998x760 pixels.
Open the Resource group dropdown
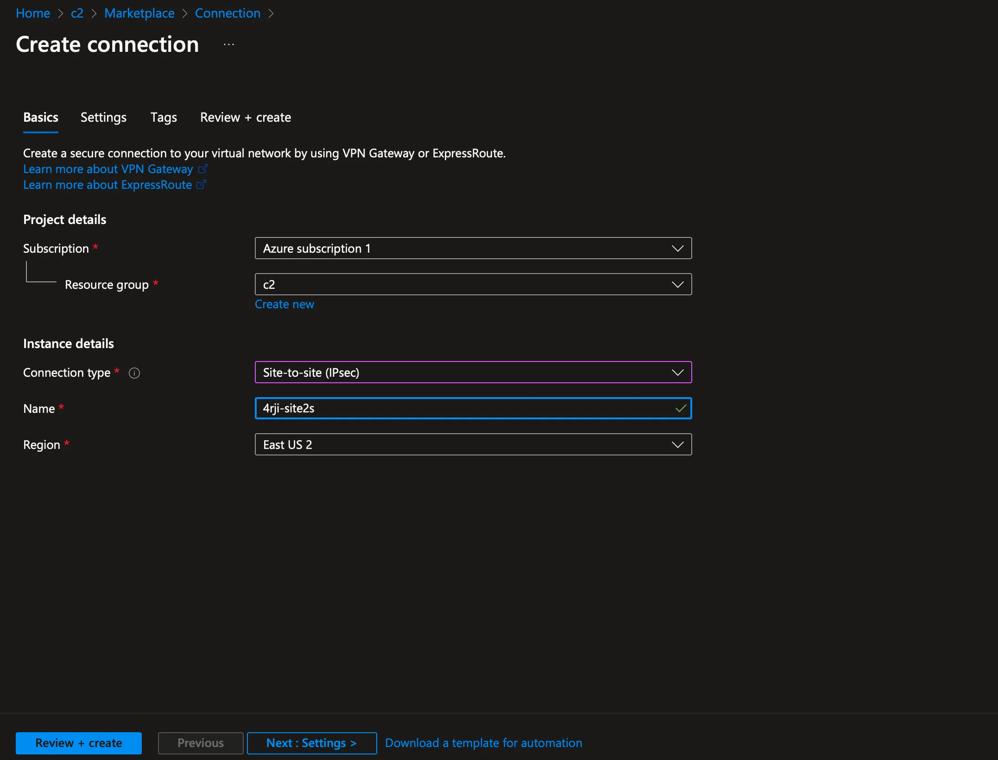coord(473,284)
